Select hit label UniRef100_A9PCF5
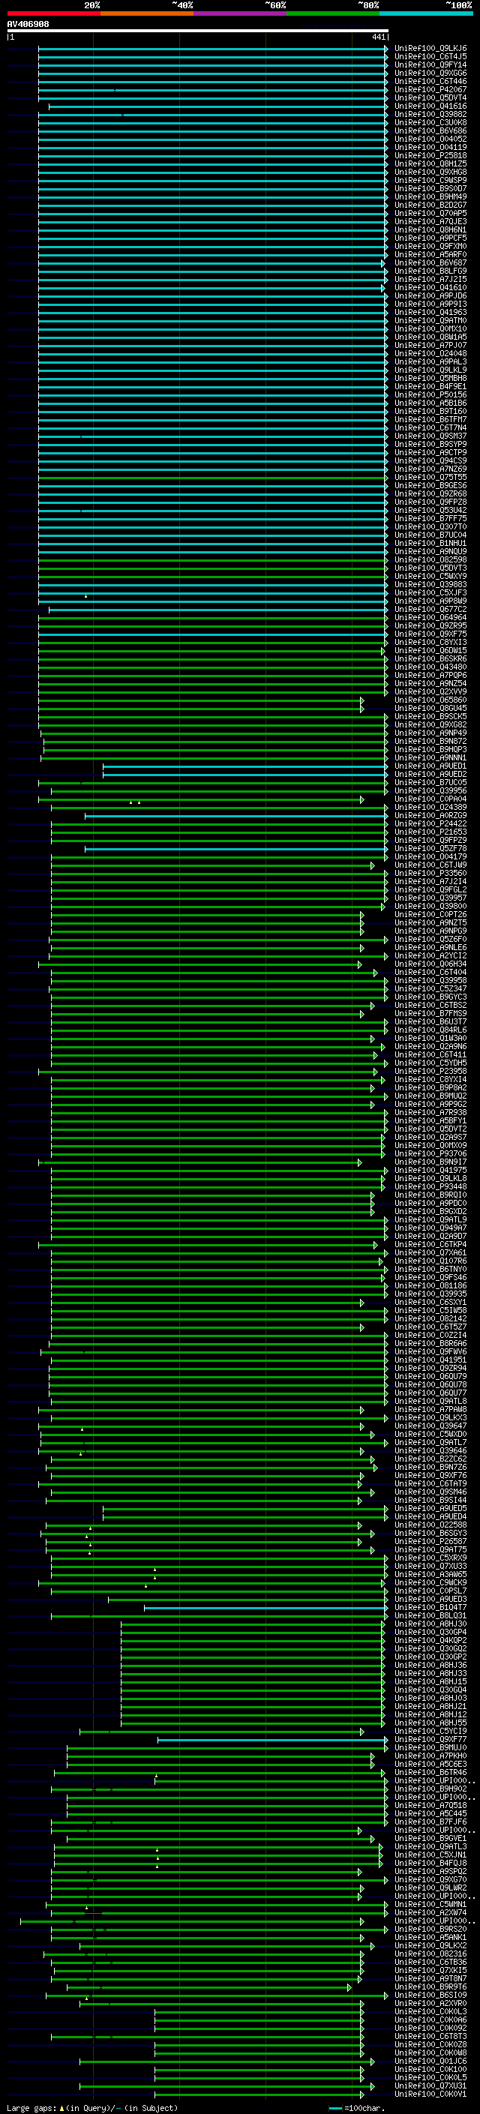480x2114 pixels. (x=430, y=238)
